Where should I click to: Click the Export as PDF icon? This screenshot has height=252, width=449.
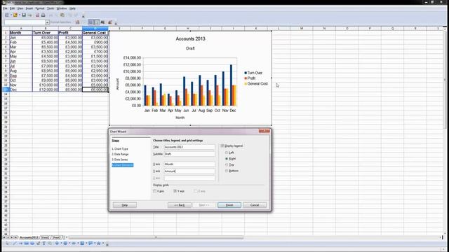click(37, 15)
